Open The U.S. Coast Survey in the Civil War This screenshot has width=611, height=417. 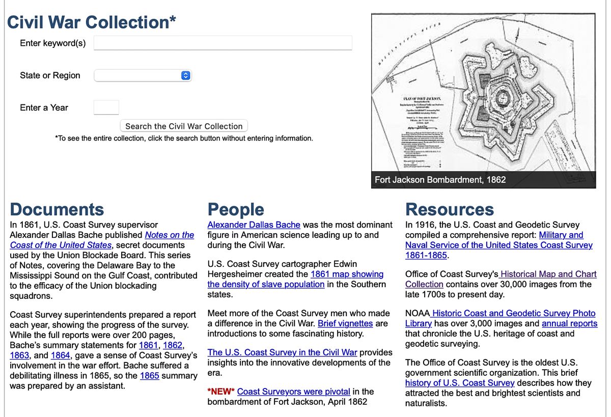283,352
